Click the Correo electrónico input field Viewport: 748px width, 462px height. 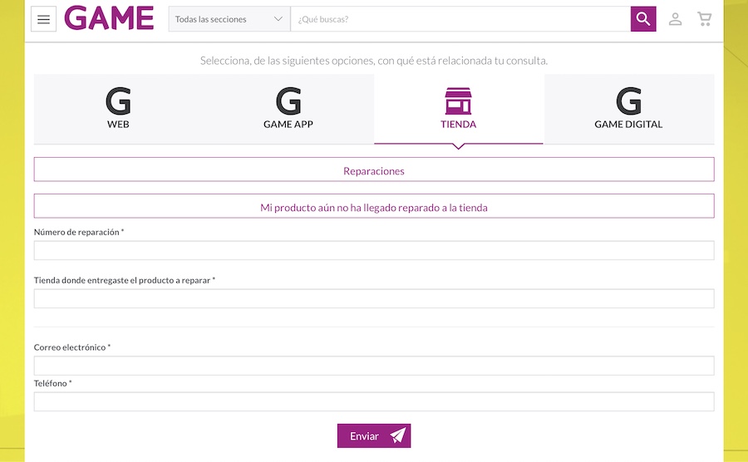[374, 366]
